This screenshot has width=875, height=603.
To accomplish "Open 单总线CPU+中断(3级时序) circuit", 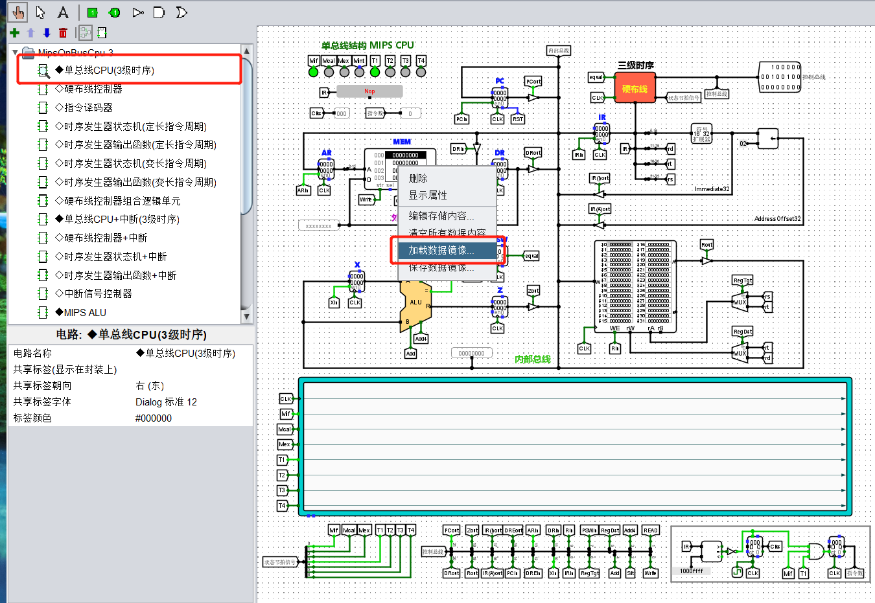I will coord(117,219).
